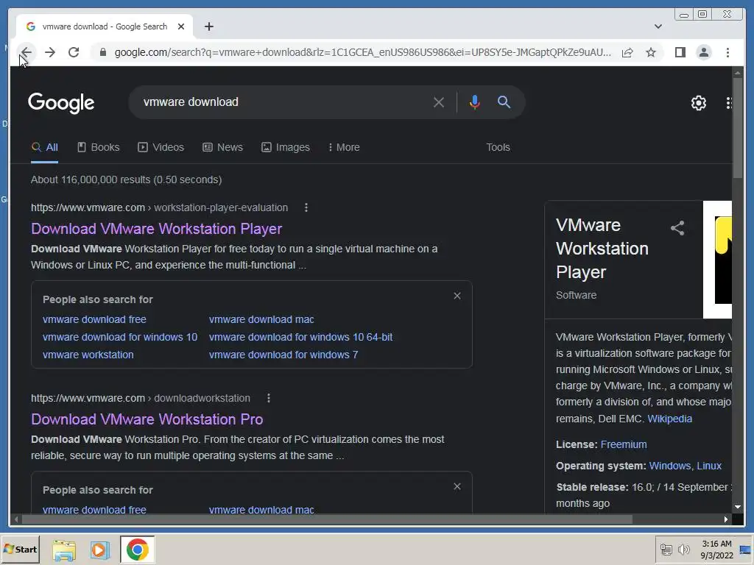Choose vmware download for windows 7 suggestion
754x565 pixels.
[x=283, y=355]
